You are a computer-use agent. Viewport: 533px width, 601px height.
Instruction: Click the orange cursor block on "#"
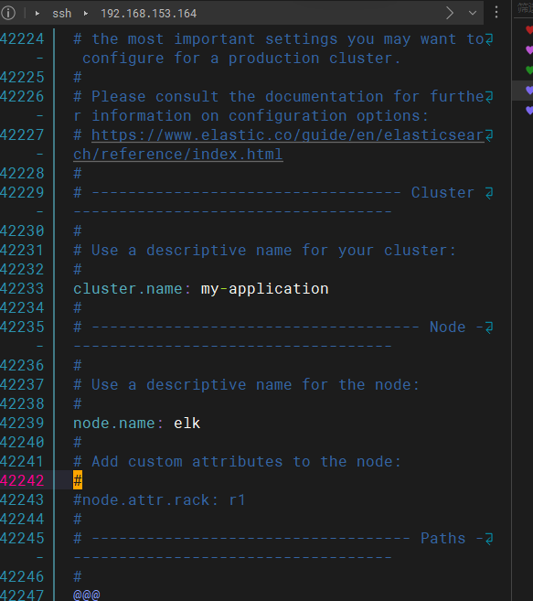point(78,480)
